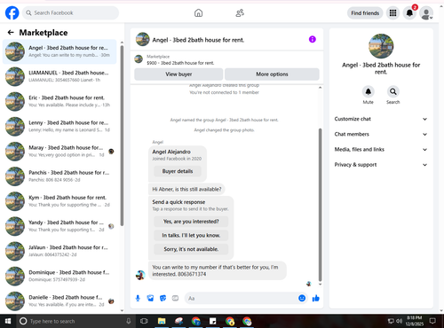Click the Find friends button
This screenshot has width=444, height=328.
click(x=365, y=13)
